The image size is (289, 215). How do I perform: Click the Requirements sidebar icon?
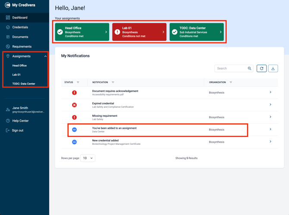tap(8, 47)
